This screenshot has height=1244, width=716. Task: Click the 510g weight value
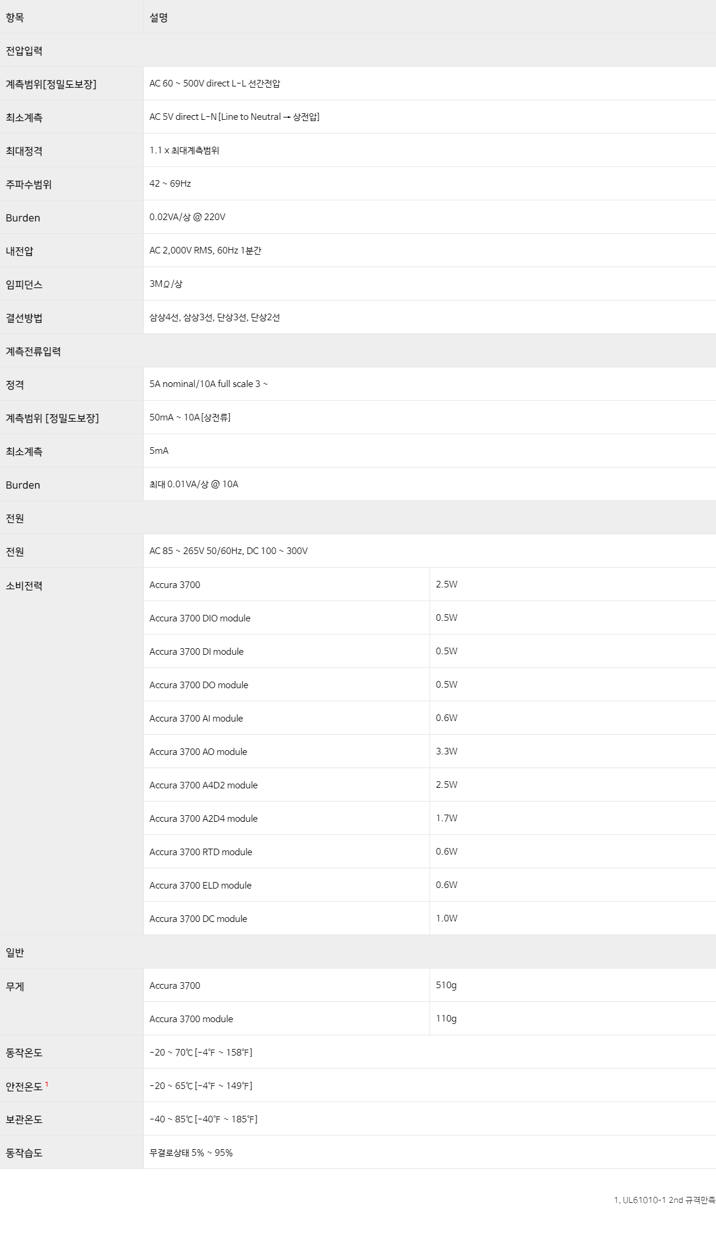coord(446,985)
